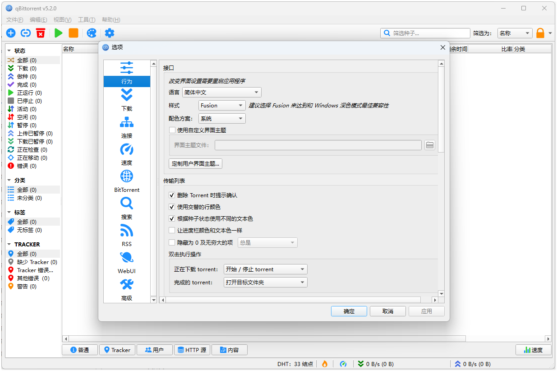Click 定制用户界面主题 button

(196, 163)
